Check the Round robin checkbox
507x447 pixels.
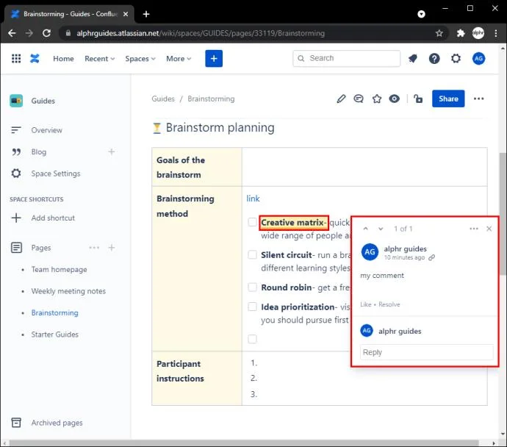(252, 287)
